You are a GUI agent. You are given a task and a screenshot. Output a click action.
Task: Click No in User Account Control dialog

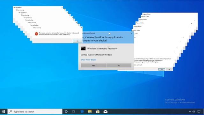click(119, 65)
